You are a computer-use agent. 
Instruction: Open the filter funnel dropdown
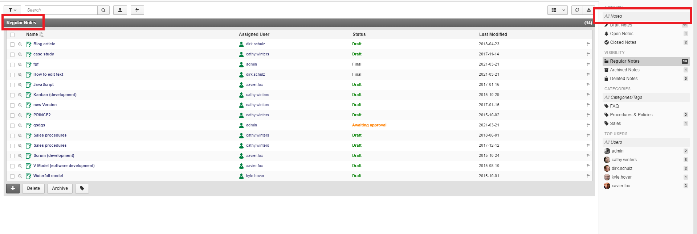[x=12, y=10]
